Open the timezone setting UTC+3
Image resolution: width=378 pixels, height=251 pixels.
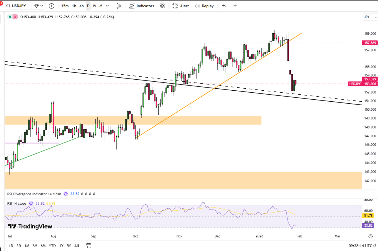click(x=363, y=246)
